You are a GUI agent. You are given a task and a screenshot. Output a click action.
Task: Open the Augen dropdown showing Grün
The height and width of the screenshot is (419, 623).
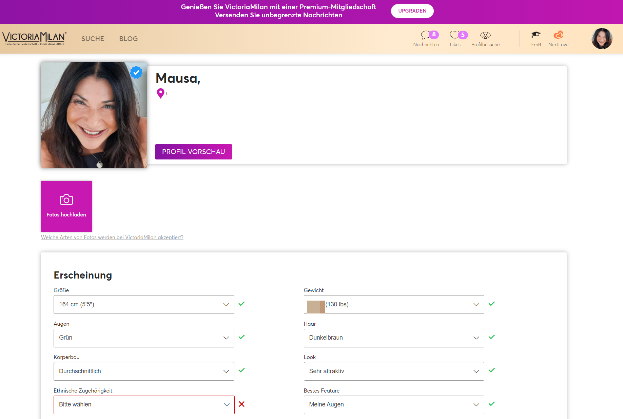click(144, 338)
